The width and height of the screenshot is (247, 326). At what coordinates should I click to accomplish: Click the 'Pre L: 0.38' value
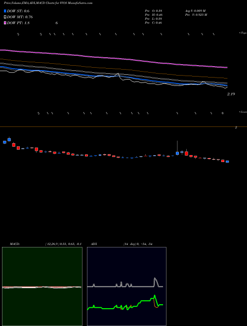pyautogui.click(x=154, y=19)
